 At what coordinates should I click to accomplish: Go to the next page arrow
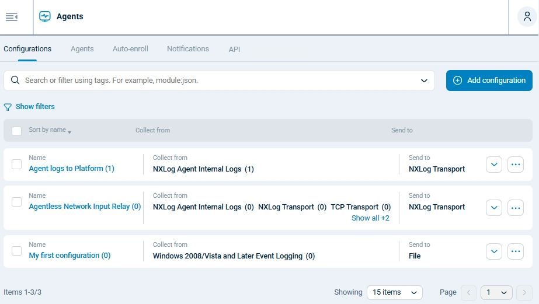524,292
